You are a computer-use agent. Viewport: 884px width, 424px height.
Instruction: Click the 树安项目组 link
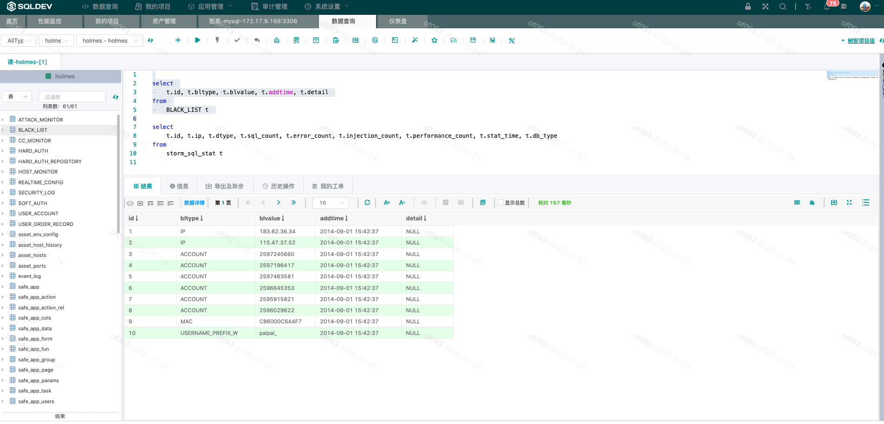pyautogui.click(x=861, y=41)
